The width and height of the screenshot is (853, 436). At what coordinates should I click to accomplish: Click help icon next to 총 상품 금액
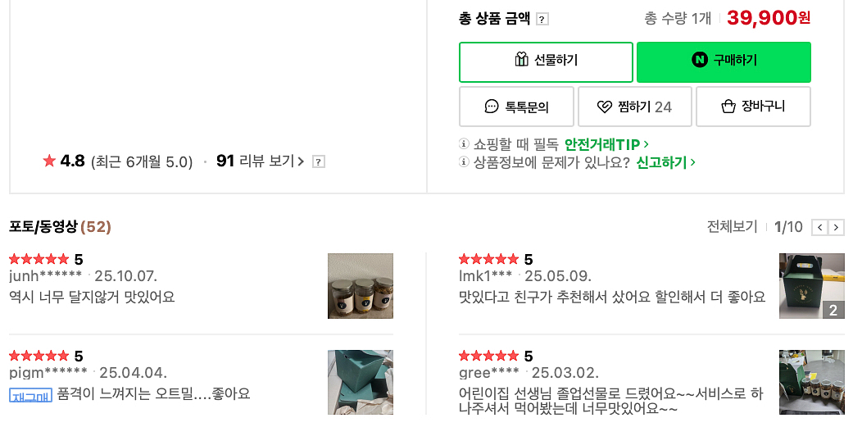[x=542, y=19]
